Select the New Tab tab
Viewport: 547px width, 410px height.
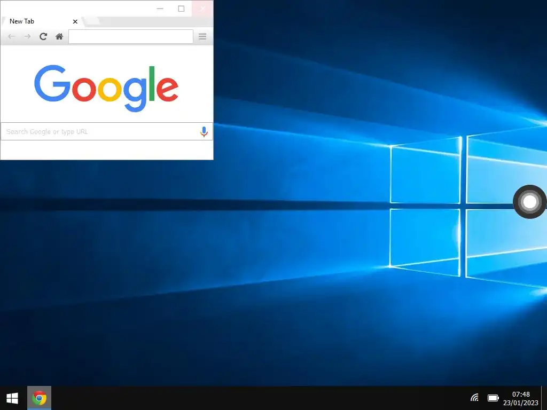pyautogui.click(x=41, y=21)
